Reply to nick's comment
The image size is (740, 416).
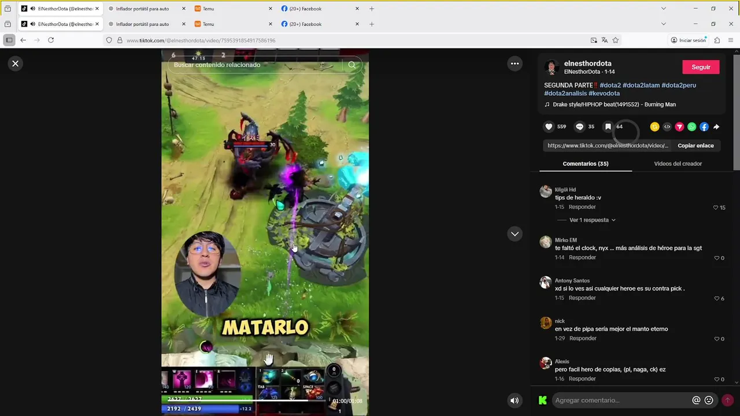(582, 339)
